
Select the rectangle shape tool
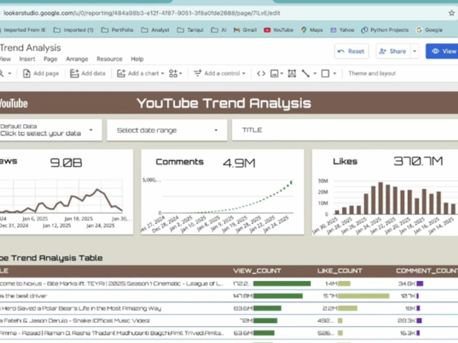pos(325,74)
